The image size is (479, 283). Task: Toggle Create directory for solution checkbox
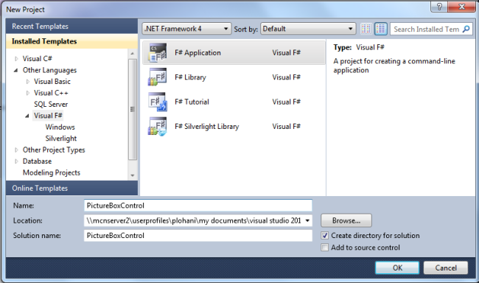324,236
